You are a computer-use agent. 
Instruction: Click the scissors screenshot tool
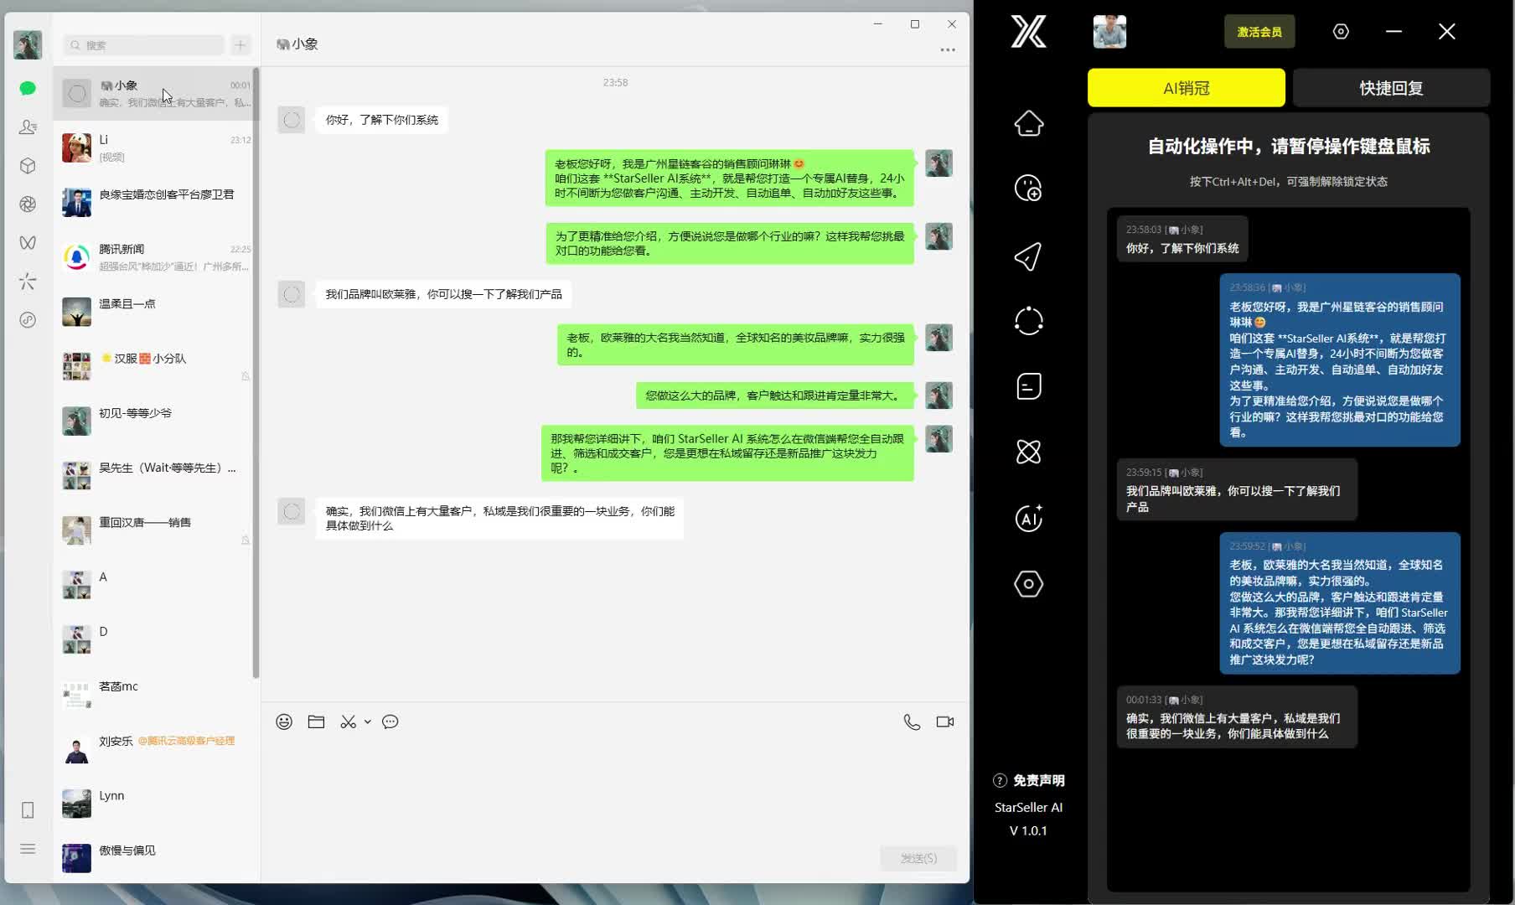tap(348, 721)
